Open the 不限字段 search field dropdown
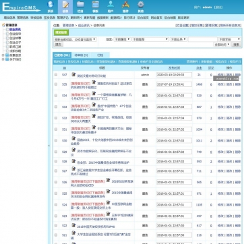The image size is (244, 244). [229, 39]
